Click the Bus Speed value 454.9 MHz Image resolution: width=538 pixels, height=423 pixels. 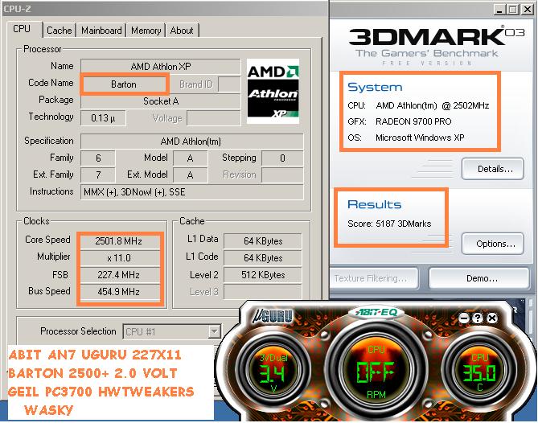[119, 292]
